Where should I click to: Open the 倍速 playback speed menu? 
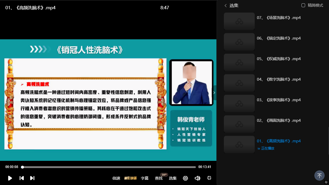[116, 178]
